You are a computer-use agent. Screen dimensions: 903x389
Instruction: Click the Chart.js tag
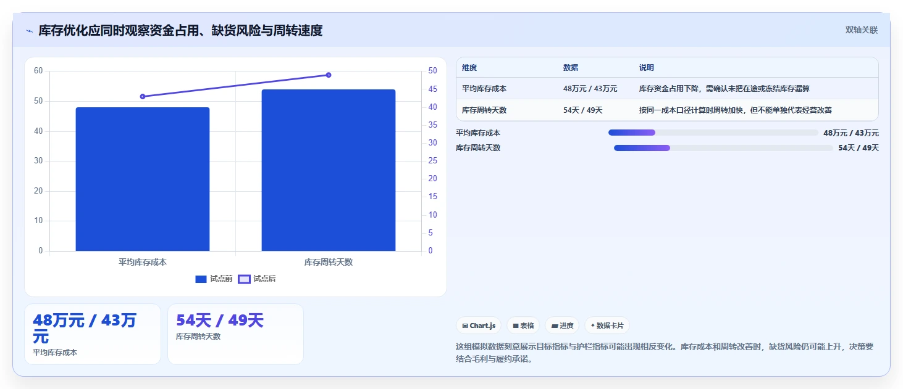click(x=479, y=326)
